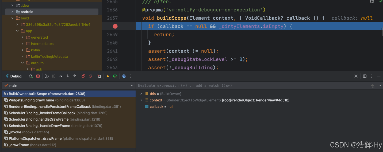Viewport: 383px width, 152px height.
Task: Select the intermediates folder
Action: pos(42,44)
